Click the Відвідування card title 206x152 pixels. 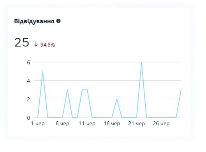34,21
